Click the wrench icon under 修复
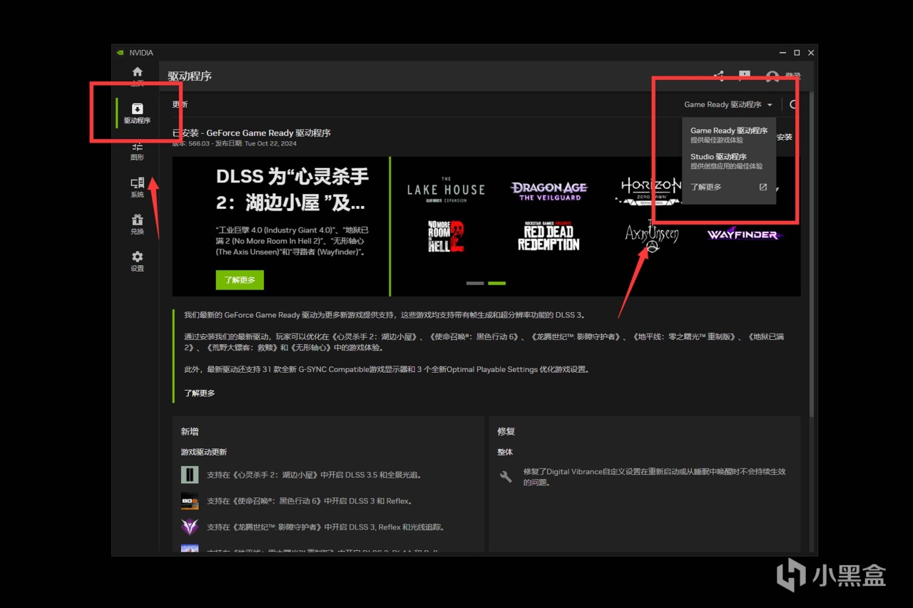913x608 pixels. [x=506, y=477]
